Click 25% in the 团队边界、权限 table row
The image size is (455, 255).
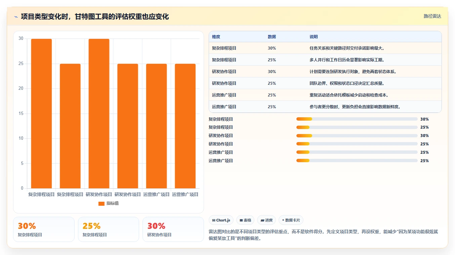click(x=272, y=83)
